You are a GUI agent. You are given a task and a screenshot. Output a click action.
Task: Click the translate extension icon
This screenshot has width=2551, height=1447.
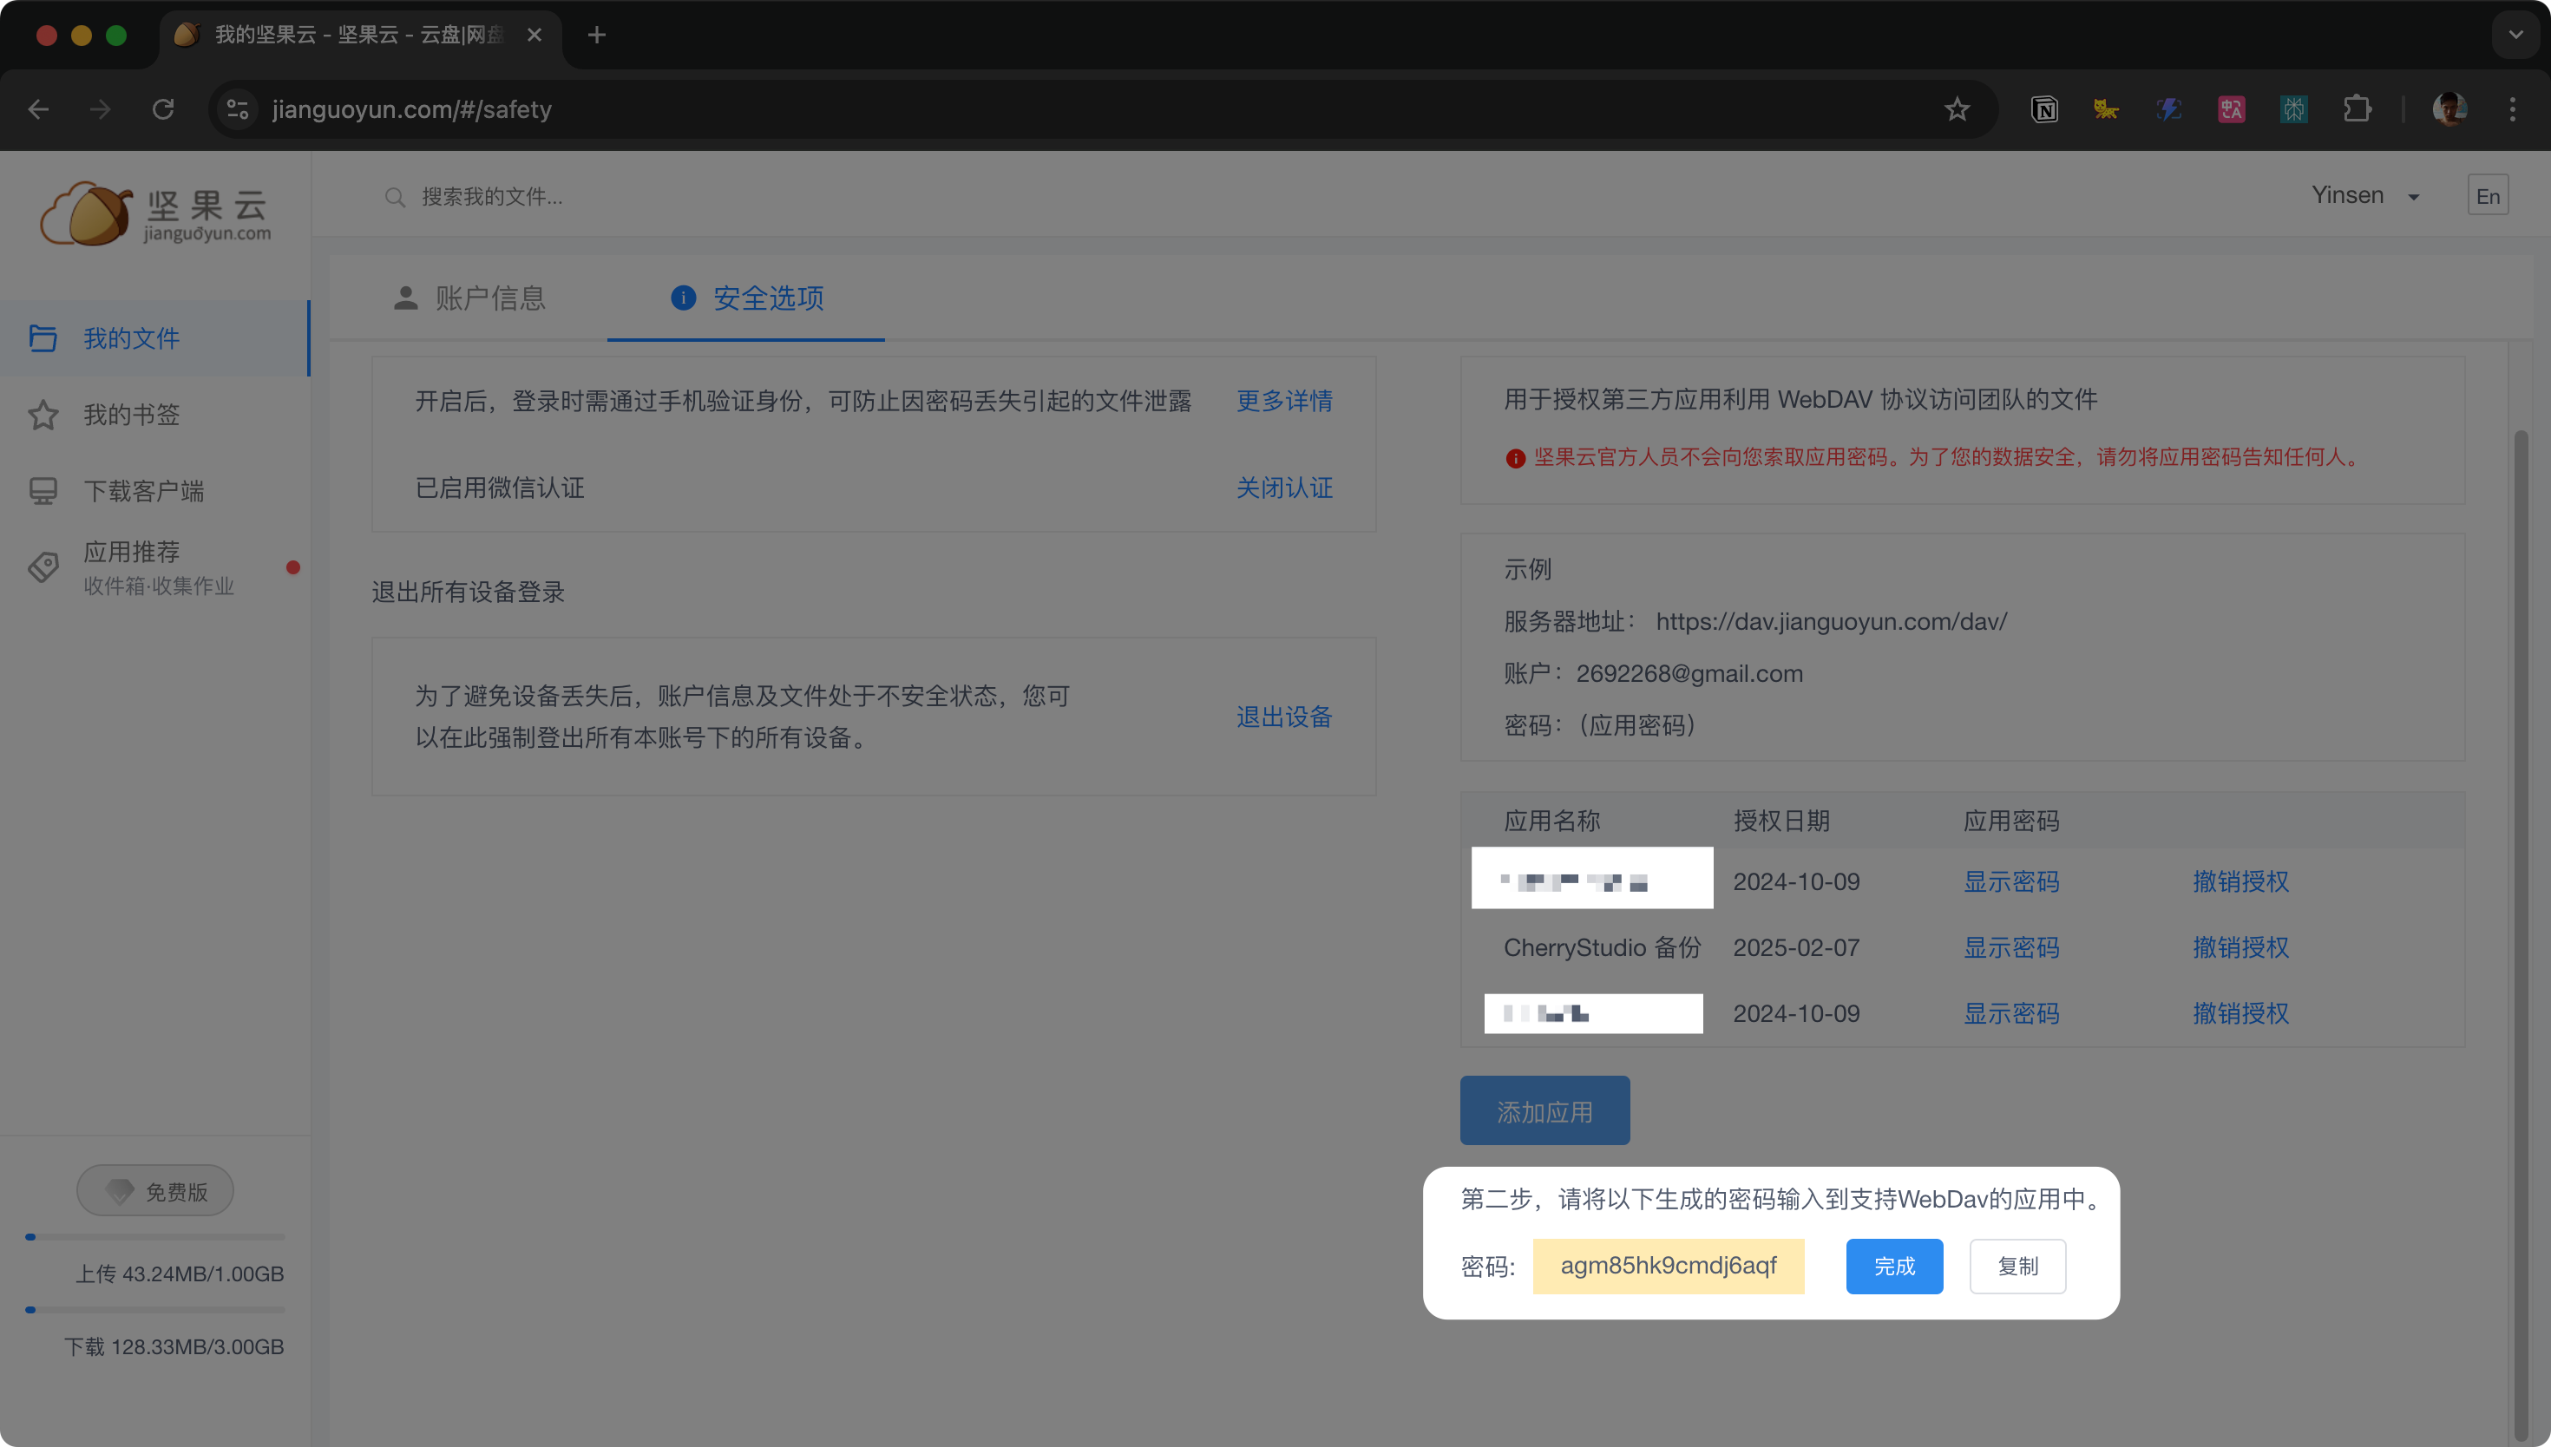pyautogui.click(x=2231, y=109)
